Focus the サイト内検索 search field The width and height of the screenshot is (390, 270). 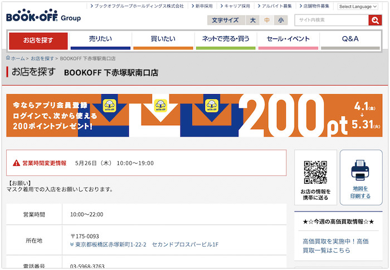(x=331, y=20)
